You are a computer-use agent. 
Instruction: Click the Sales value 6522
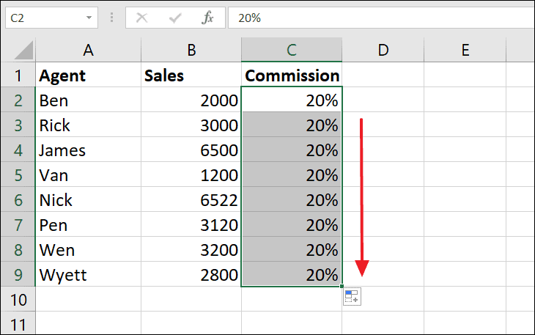(x=191, y=200)
